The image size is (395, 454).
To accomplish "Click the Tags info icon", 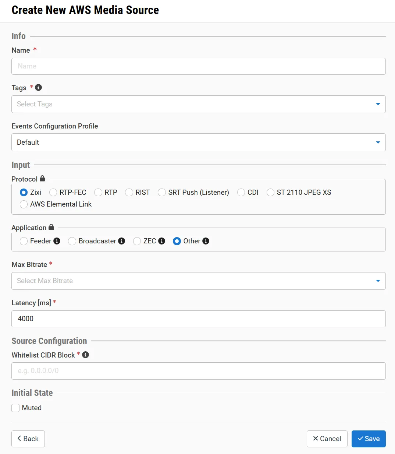I will tap(39, 88).
